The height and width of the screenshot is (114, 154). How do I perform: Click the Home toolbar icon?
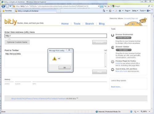(x=104, y=11)
